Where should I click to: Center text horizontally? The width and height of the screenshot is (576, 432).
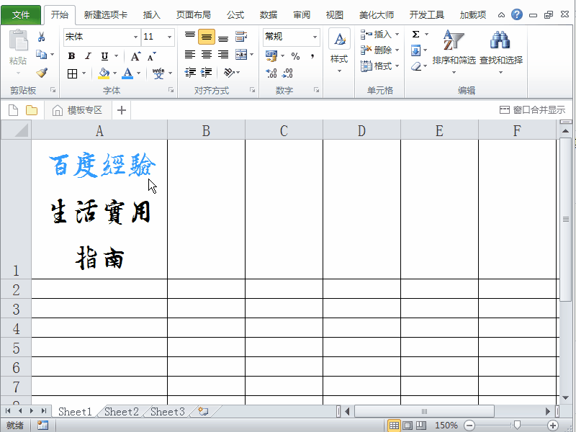[207, 55]
